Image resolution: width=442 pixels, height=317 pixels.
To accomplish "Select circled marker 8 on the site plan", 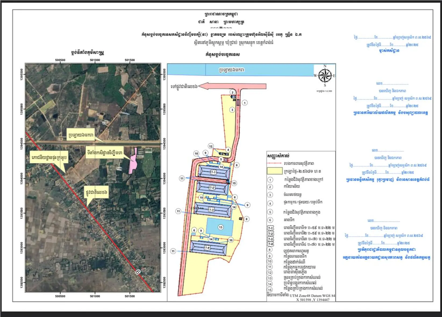I will (x=246, y=219).
